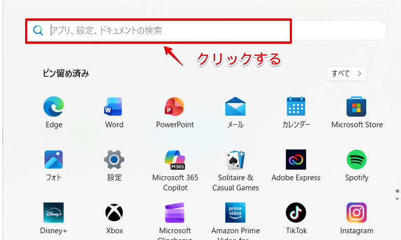The height and width of the screenshot is (240, 401).
Task: Launch TikTok from pinned apps
Action: (296, 218)
